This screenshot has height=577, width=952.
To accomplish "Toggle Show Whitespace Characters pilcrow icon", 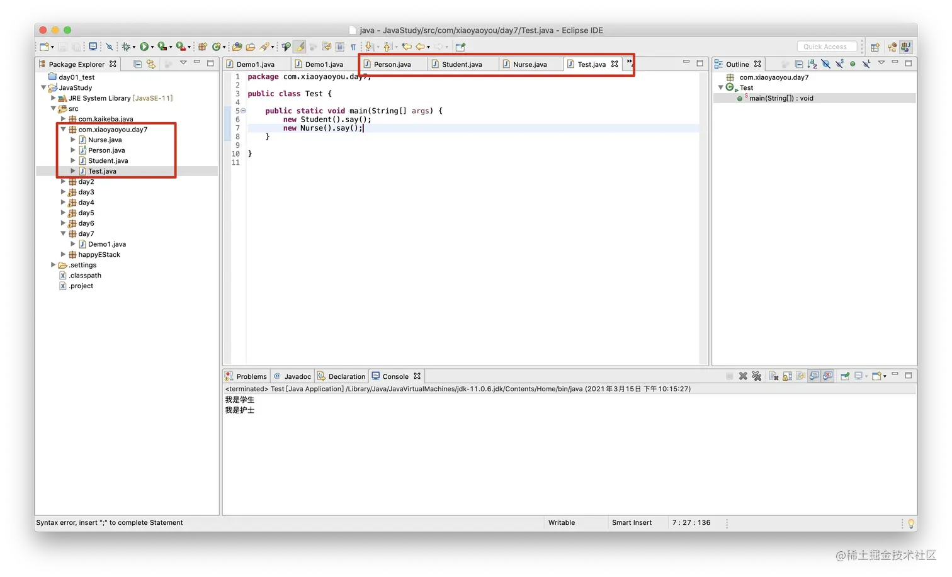I will (x=353, y=47).
